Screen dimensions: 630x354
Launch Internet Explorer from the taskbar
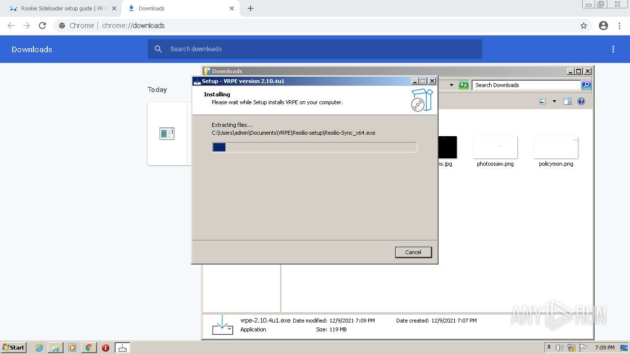[x=39, y=348]
